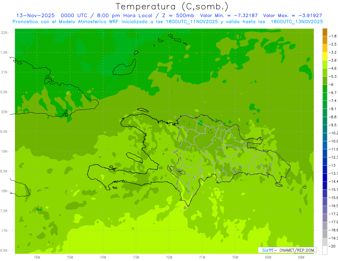The height and width of the screenshot is (261, 338).
Task: Pick the lime swatch between -3.9 and -4.6
Action: [325, 64]
